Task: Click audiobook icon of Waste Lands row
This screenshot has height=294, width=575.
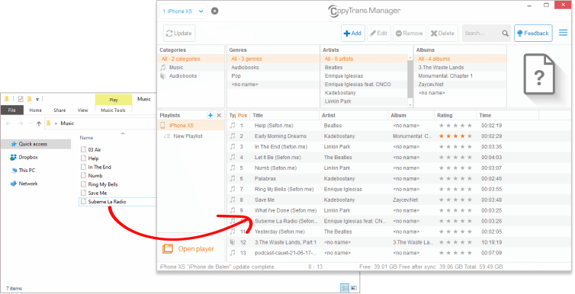Action: coord(232,242)
